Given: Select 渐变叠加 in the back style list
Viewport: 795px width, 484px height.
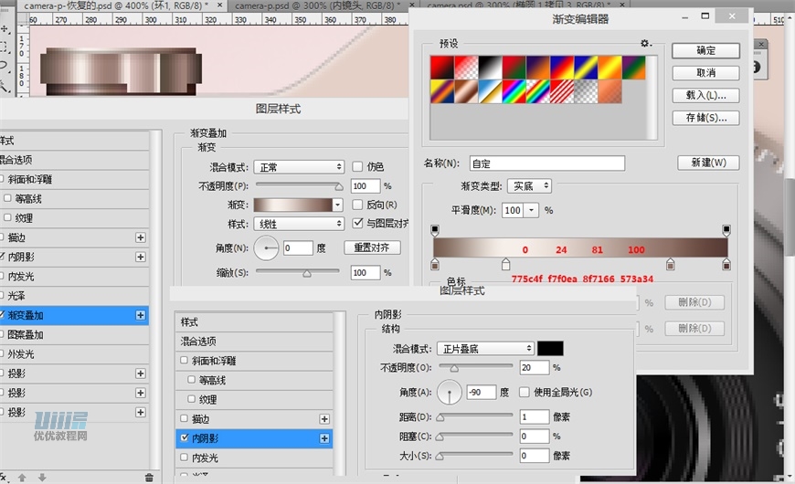Looking at the screenshot, I should tap(74, 315).
